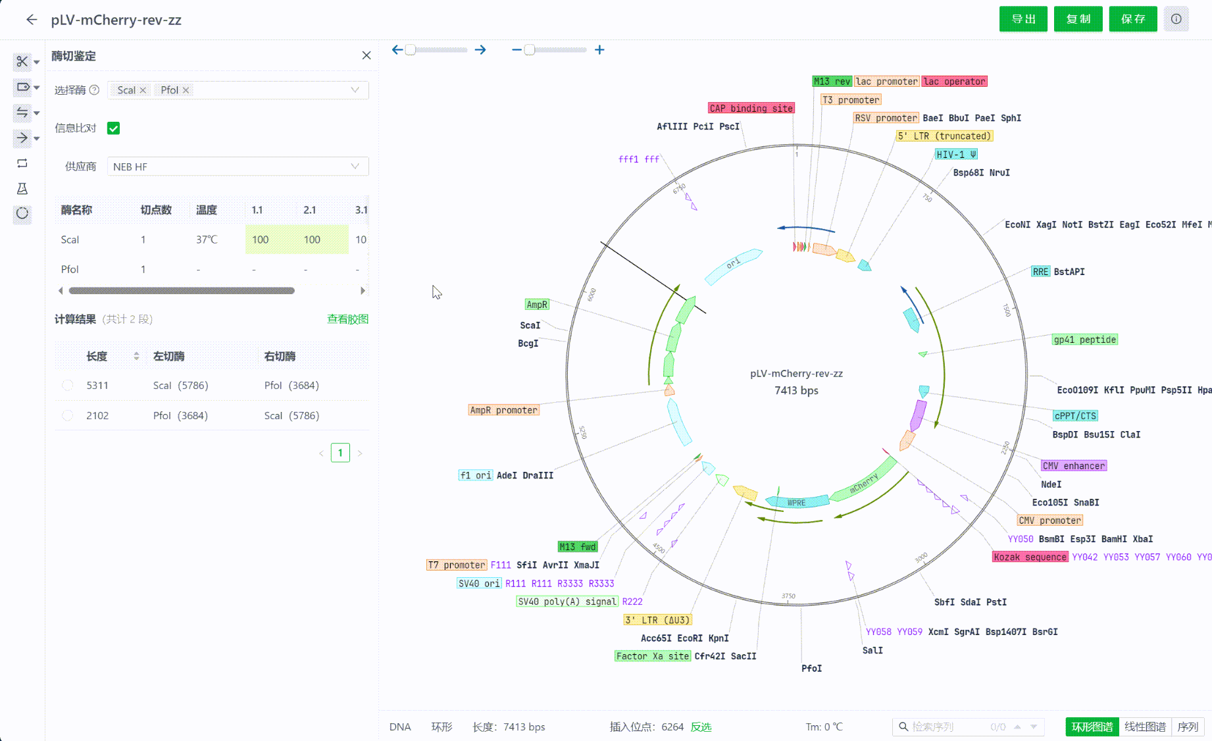Click the plus zoom-in icon
The height and width of the screenshot is (741, 1212).
click(x=599, y=50)
